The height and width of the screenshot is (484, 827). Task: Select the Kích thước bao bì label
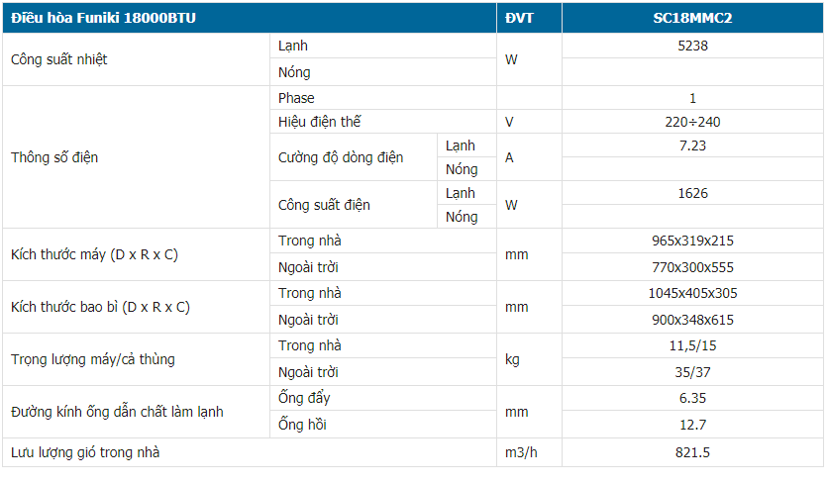tap(100, 307)
